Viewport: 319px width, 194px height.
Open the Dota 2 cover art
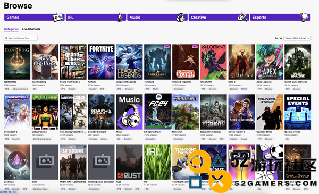click(242, 62)
